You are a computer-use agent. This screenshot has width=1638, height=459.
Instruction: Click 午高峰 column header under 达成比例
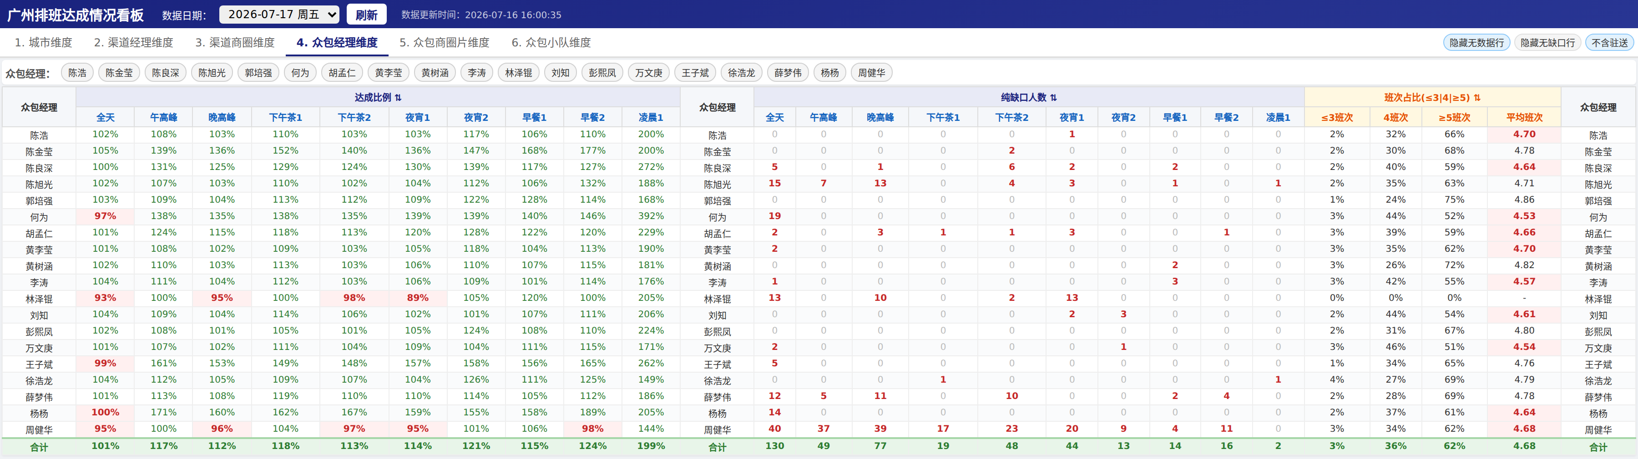(x=164, y=117)
